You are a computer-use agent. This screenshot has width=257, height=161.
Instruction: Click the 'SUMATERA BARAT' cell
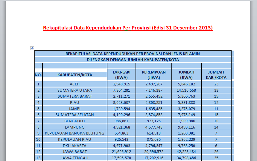coord(74,96)
